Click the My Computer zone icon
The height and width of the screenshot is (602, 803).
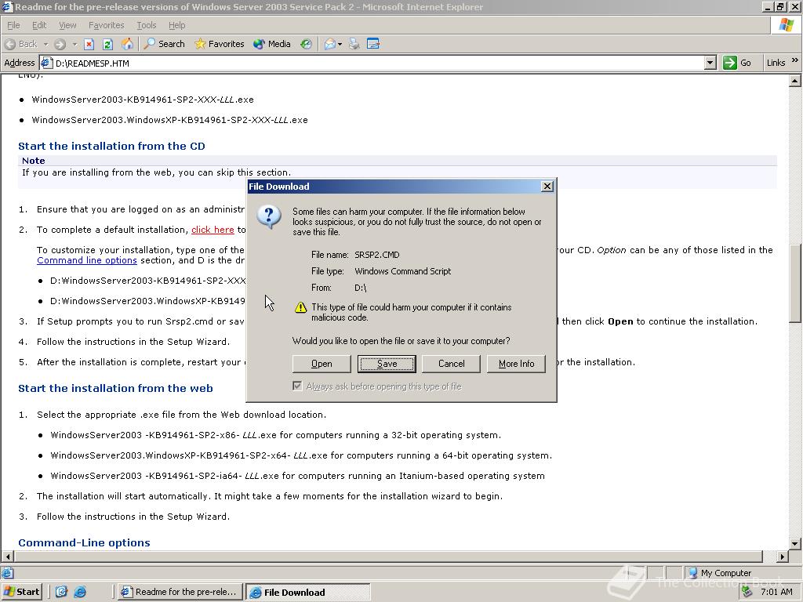(693, 573)
